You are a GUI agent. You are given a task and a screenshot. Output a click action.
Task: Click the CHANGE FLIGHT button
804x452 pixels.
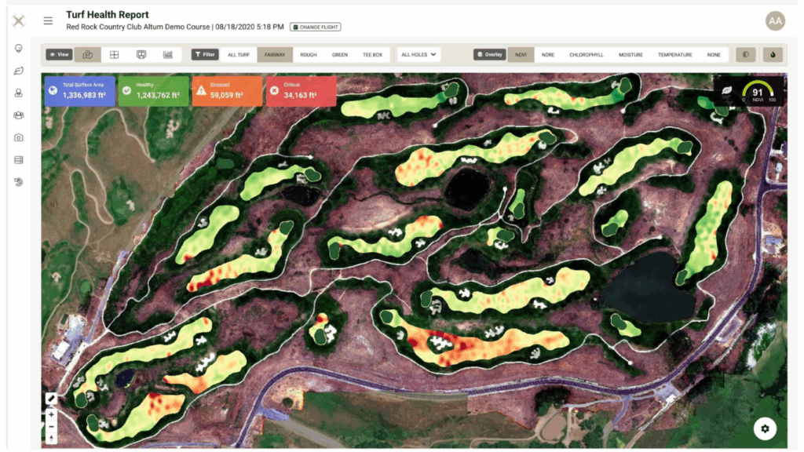coord(315,26)
